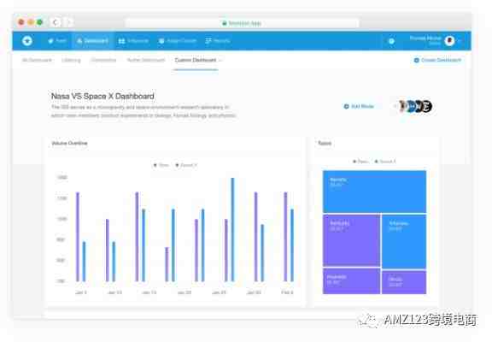This screenshot has width=492, height=342.
Task: Open the Feed section with the bird icon
Action: tap(56, 41)
